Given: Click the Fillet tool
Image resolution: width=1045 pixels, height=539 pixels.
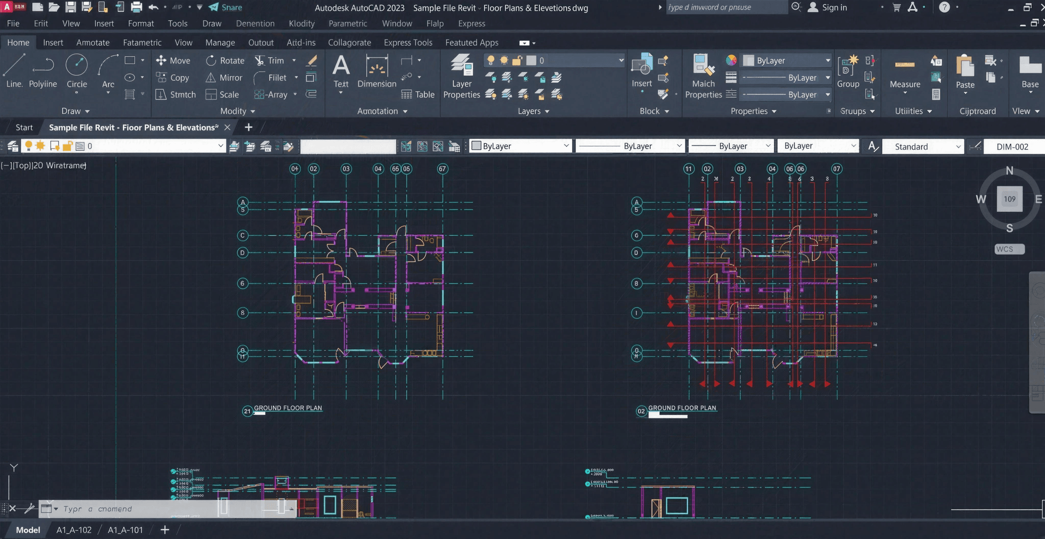Looking at the screenshot, I should [x=270, y=77].
